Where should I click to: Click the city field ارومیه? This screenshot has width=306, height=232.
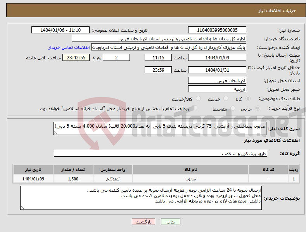click(x=217, y=89)
